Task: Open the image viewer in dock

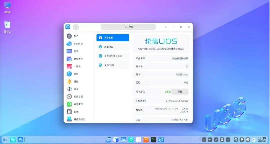Action: 123,139
